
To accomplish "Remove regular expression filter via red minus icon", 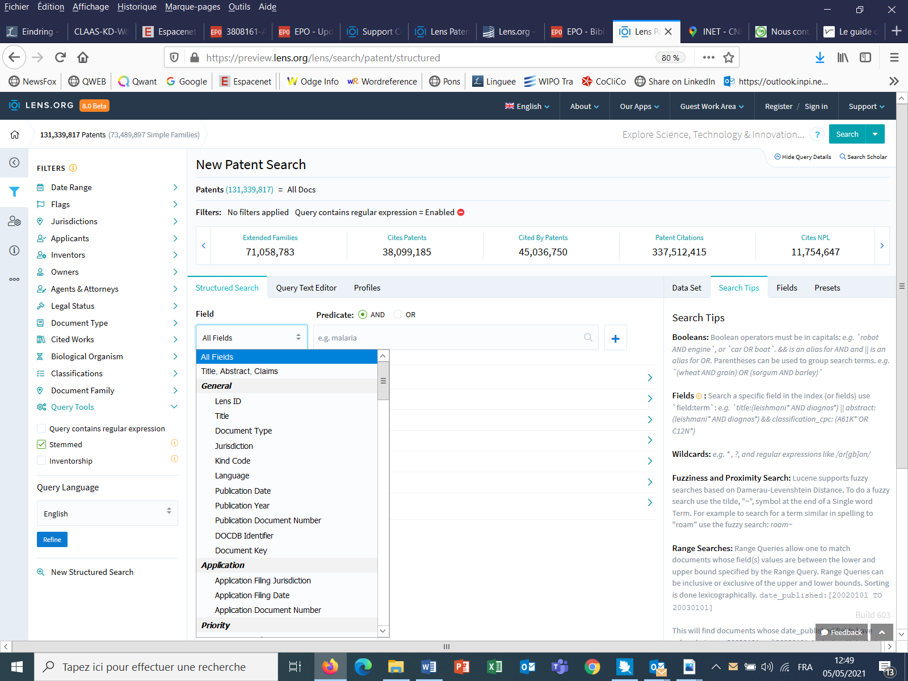I will (461, 212).
